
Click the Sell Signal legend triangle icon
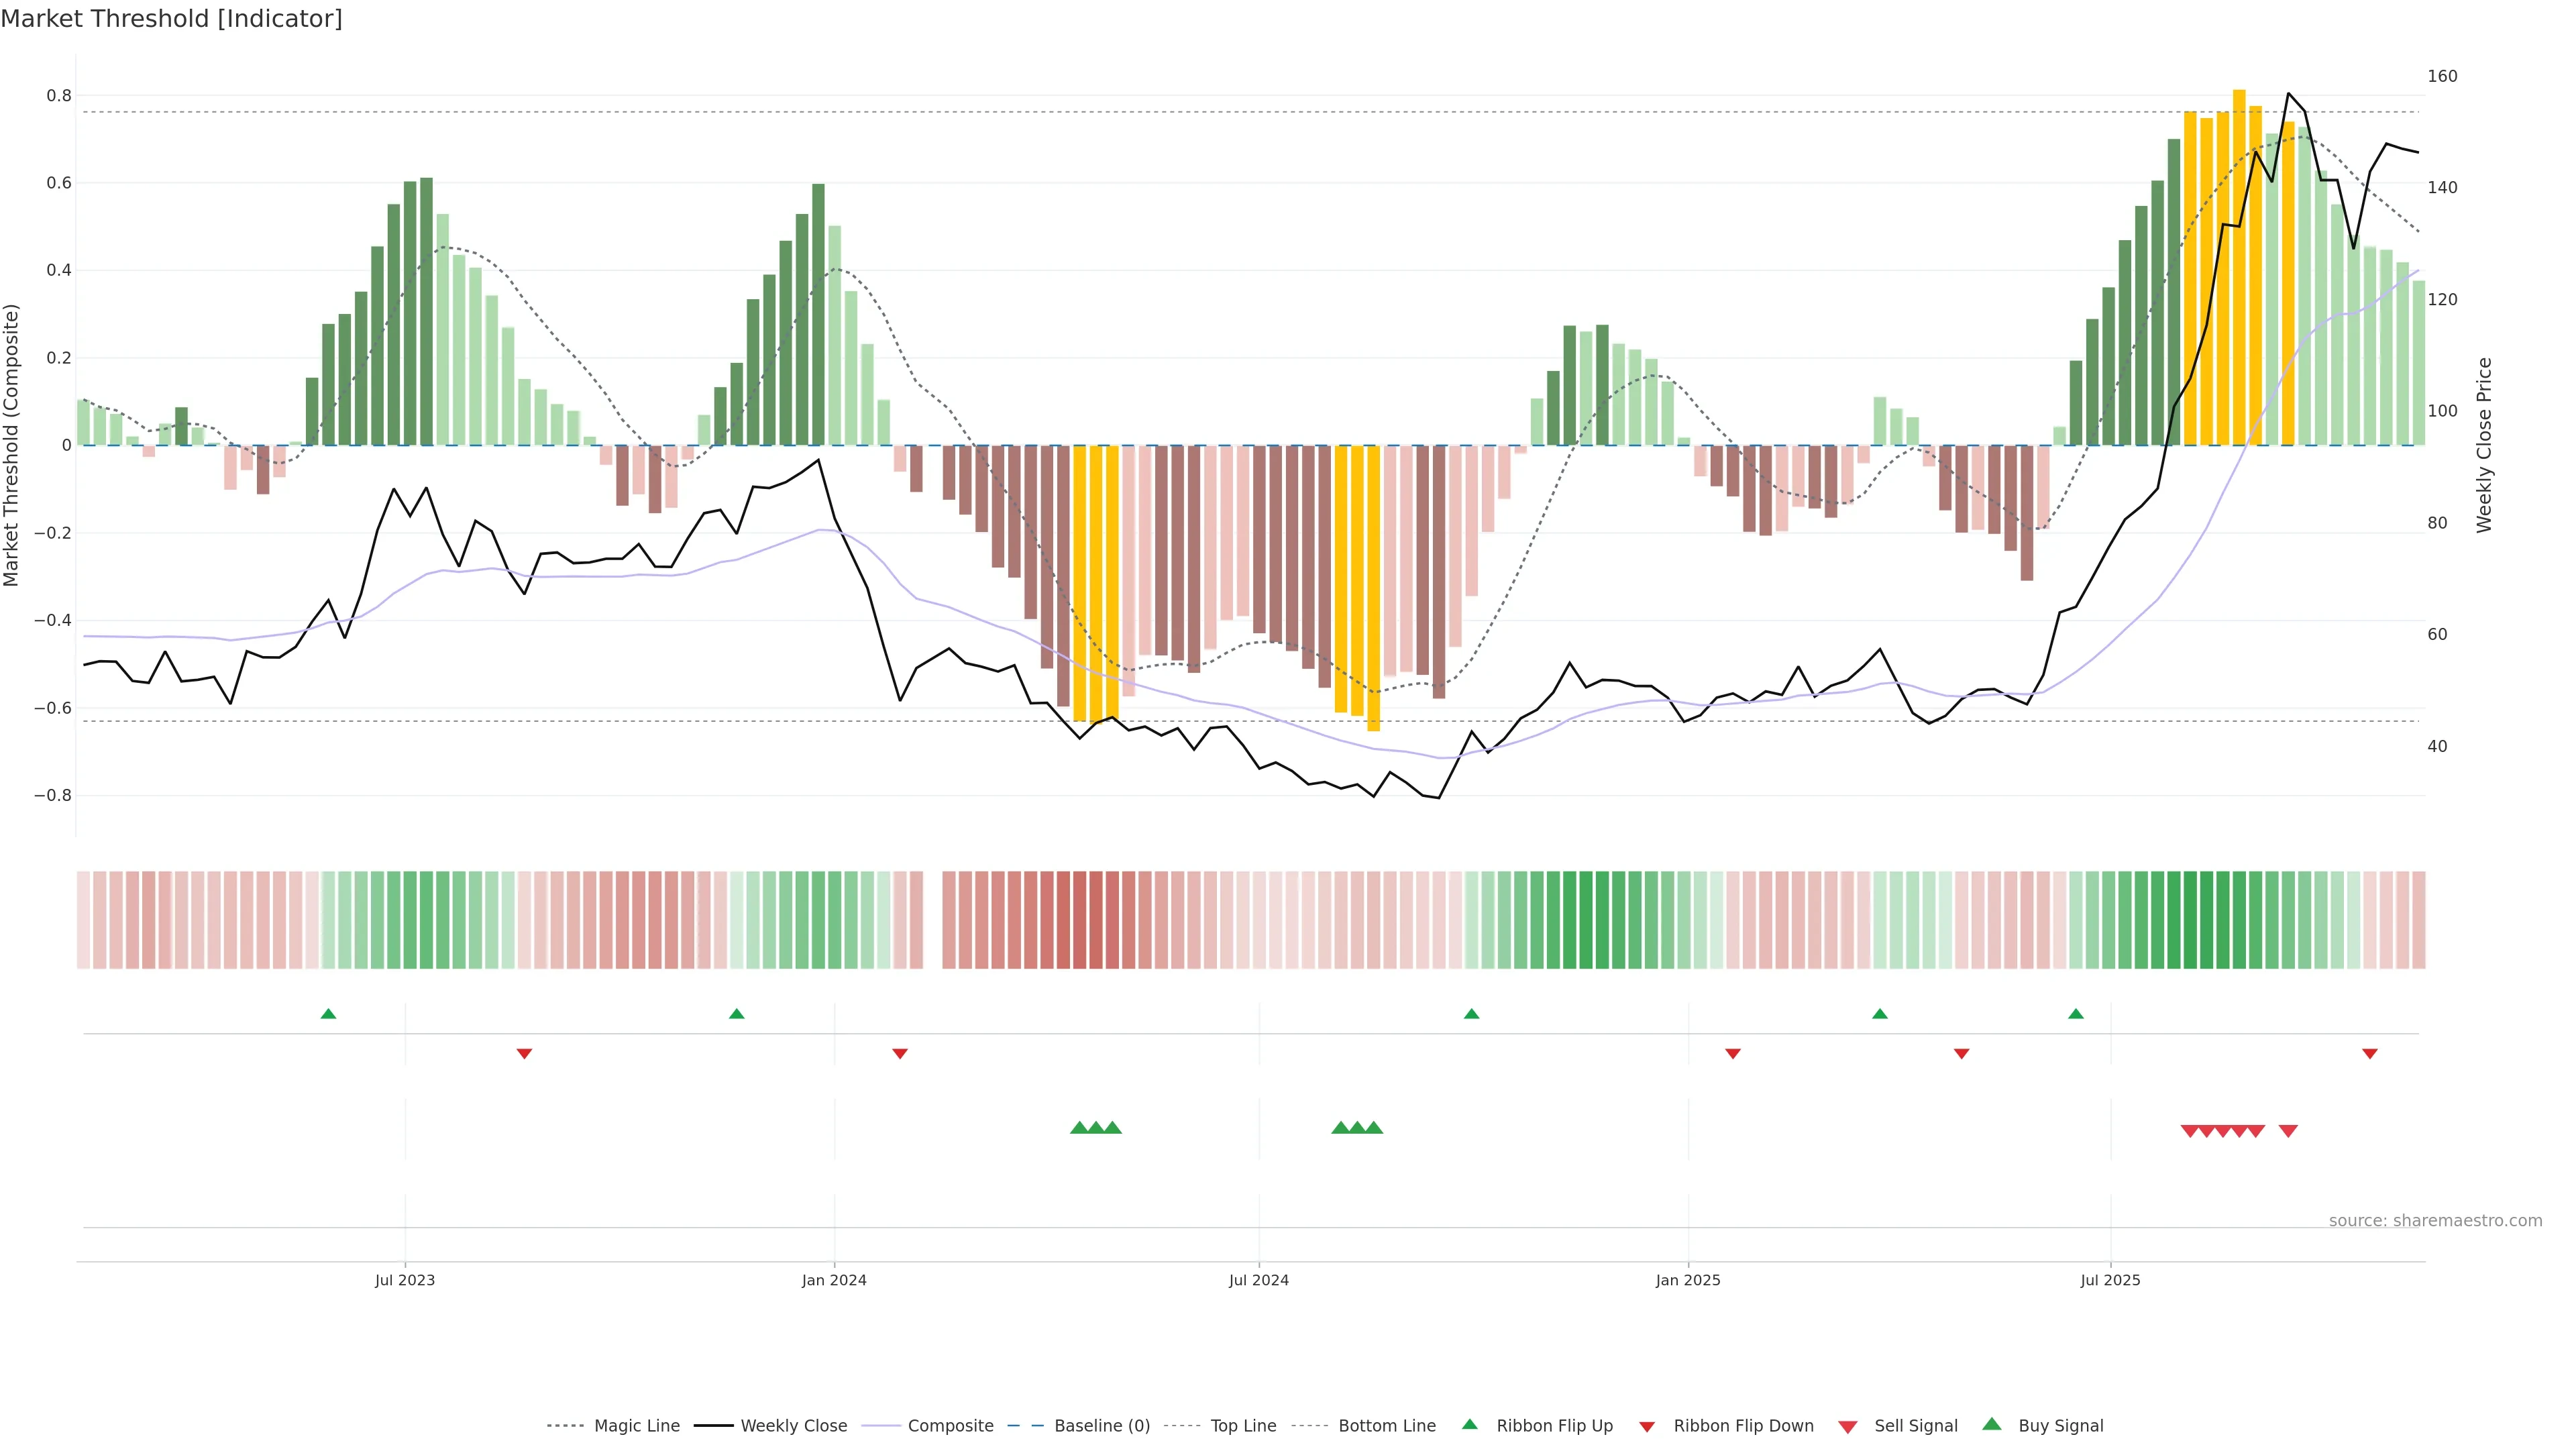click(x=1847, y=1426)
